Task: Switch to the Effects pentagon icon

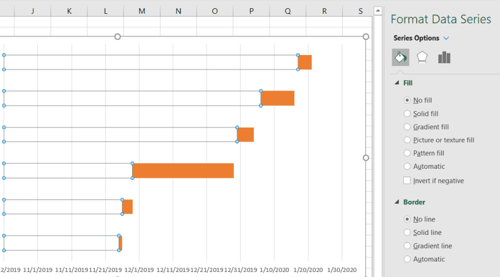Action: point(422,57)
